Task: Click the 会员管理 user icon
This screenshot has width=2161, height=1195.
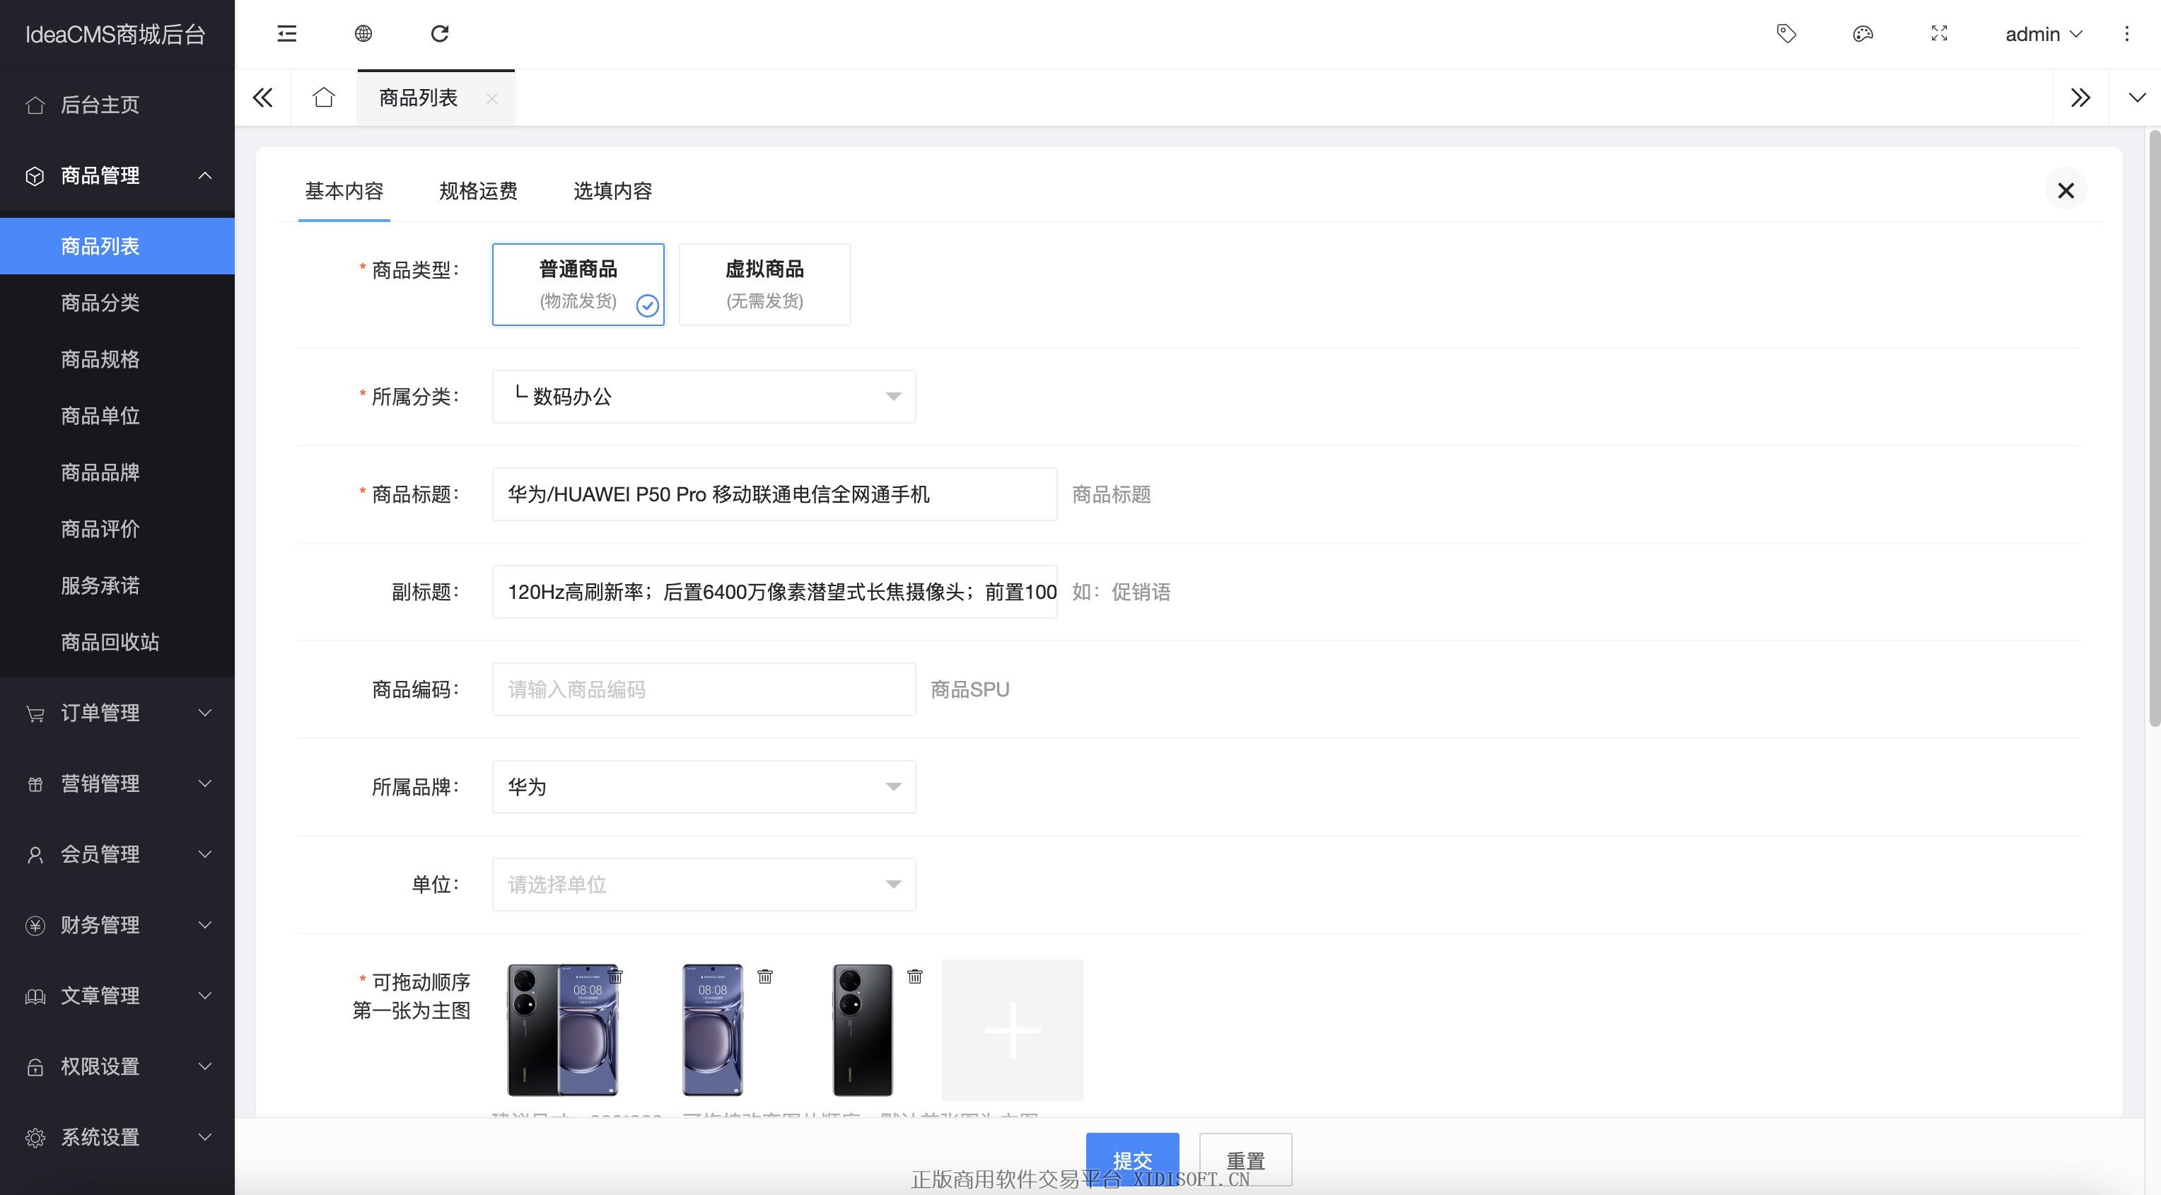Action: [35, 854]
